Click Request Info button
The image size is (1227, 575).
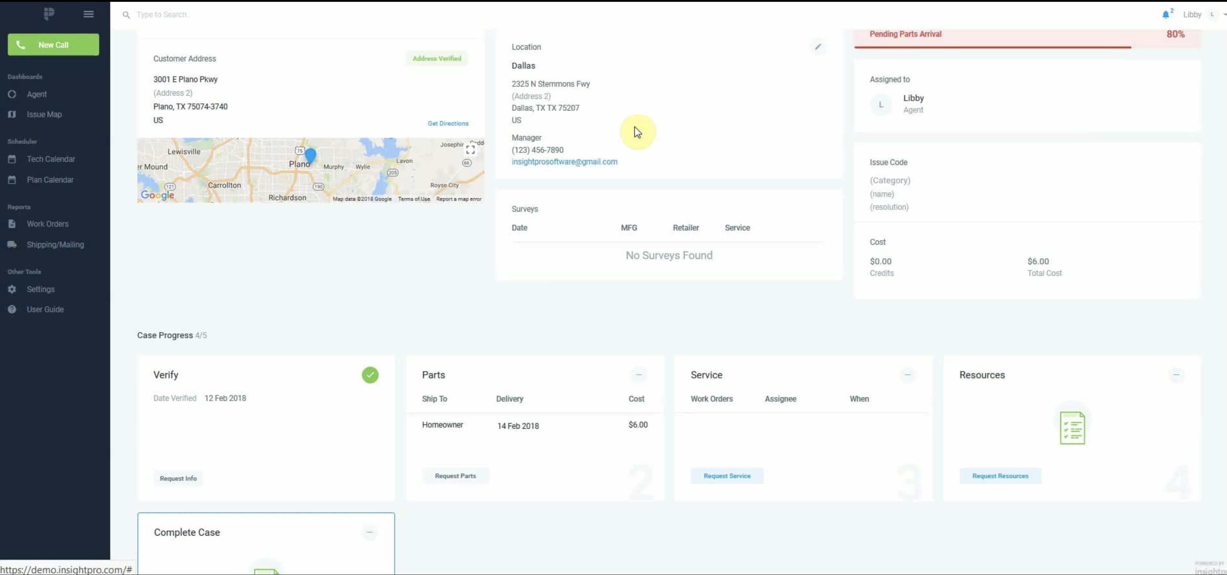pyautogui.click(x=178, y=478)
